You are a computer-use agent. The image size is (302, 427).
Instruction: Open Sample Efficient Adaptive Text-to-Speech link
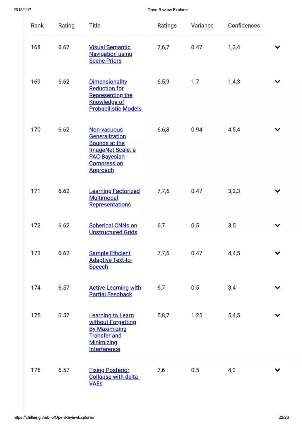coord(111,260)
